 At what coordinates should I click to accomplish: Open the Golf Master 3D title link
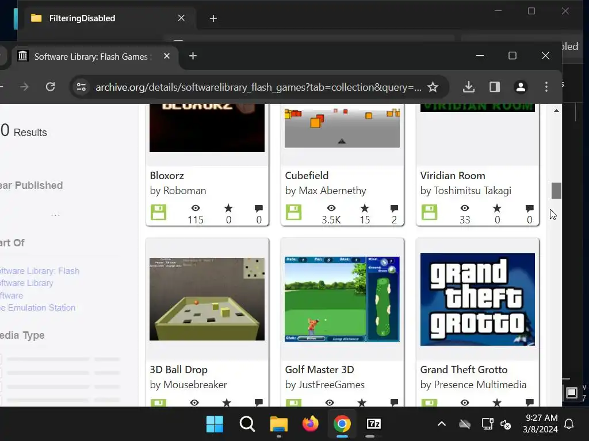(x=319, y=370)
